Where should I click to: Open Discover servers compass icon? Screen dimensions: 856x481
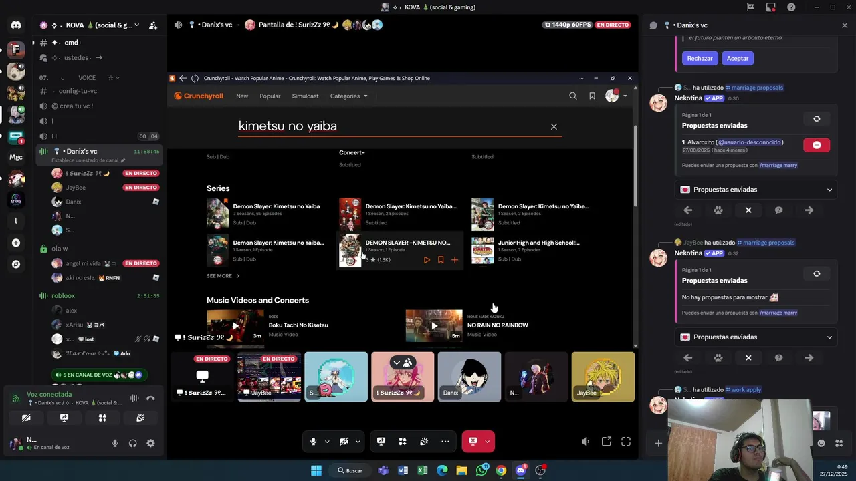(x=16, y=264)
